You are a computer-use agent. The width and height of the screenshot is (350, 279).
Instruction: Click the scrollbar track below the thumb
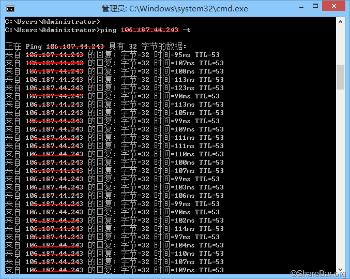point(340,181)
